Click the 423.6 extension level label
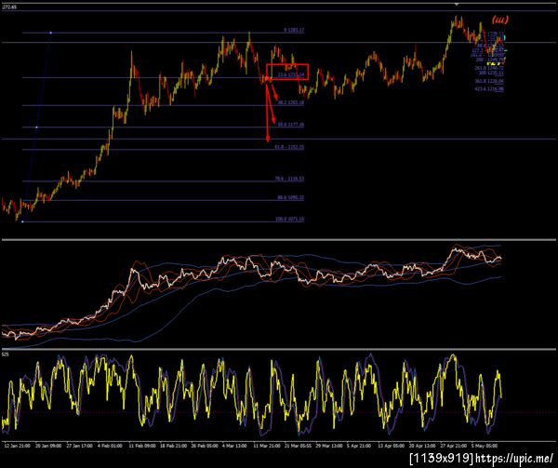 click(x=489, y=89)
